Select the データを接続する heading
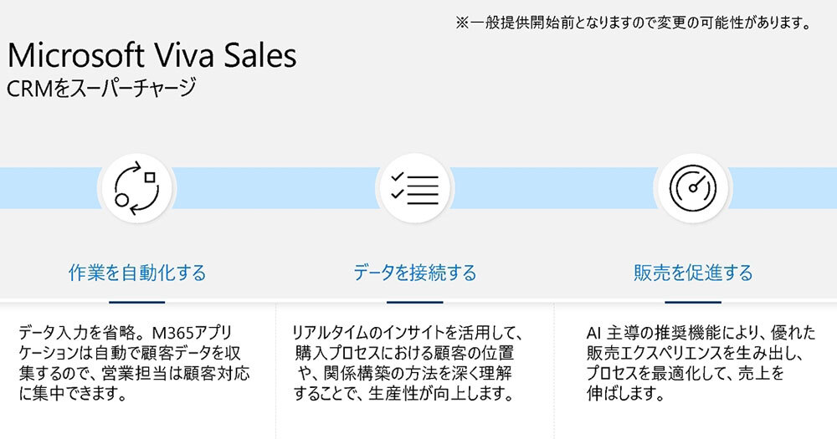This screenshot has height=439, width=837. point(414,273)
